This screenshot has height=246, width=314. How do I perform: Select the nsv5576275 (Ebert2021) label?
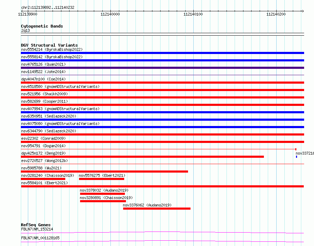[x=102, y=175]
